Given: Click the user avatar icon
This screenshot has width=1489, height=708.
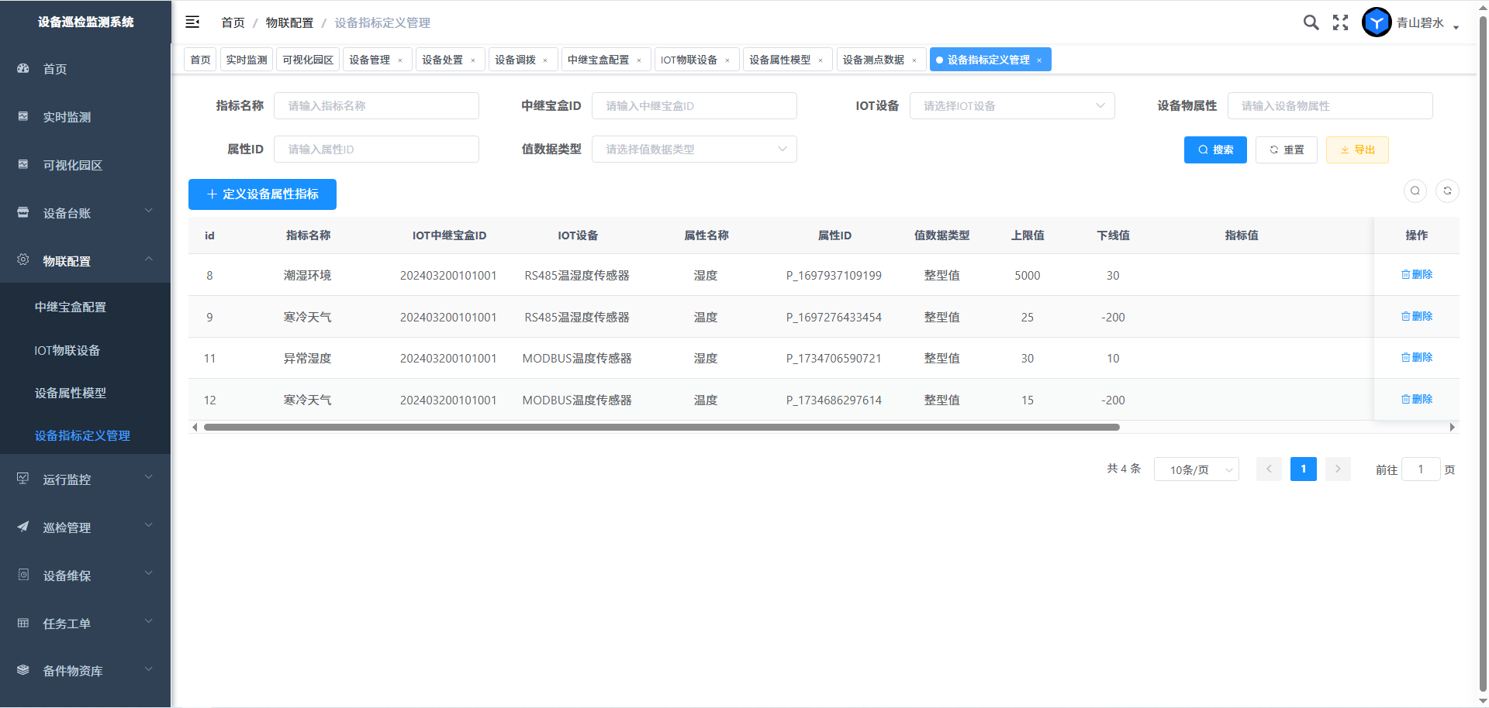Looking at the screenshot, I should pos(1377,22).
